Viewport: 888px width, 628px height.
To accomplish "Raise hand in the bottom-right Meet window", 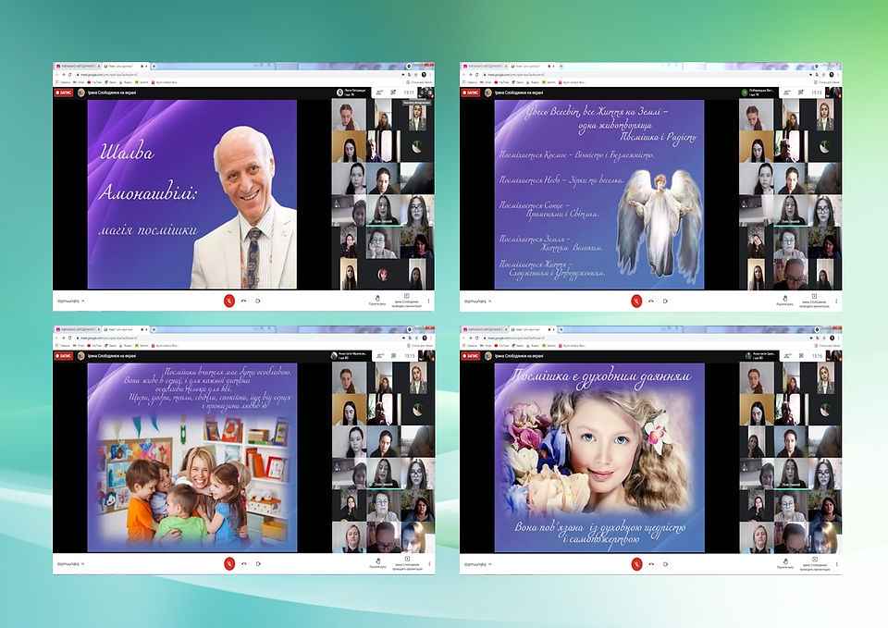I will click(x=785, y=563).
